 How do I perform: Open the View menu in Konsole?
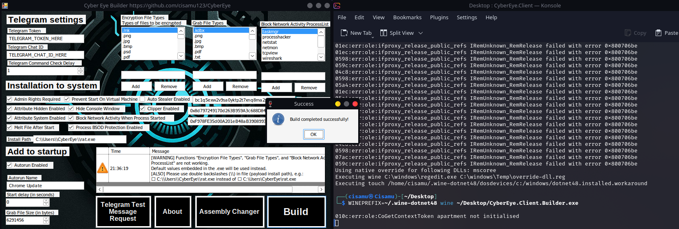point(379,17)
